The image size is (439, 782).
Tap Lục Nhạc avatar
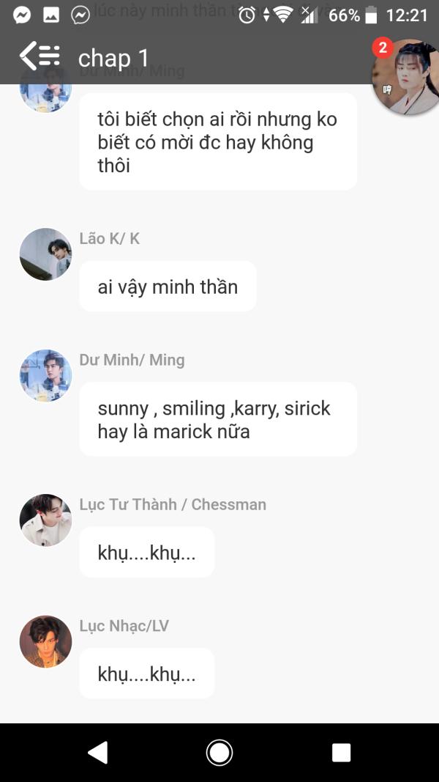click(46, 641)
